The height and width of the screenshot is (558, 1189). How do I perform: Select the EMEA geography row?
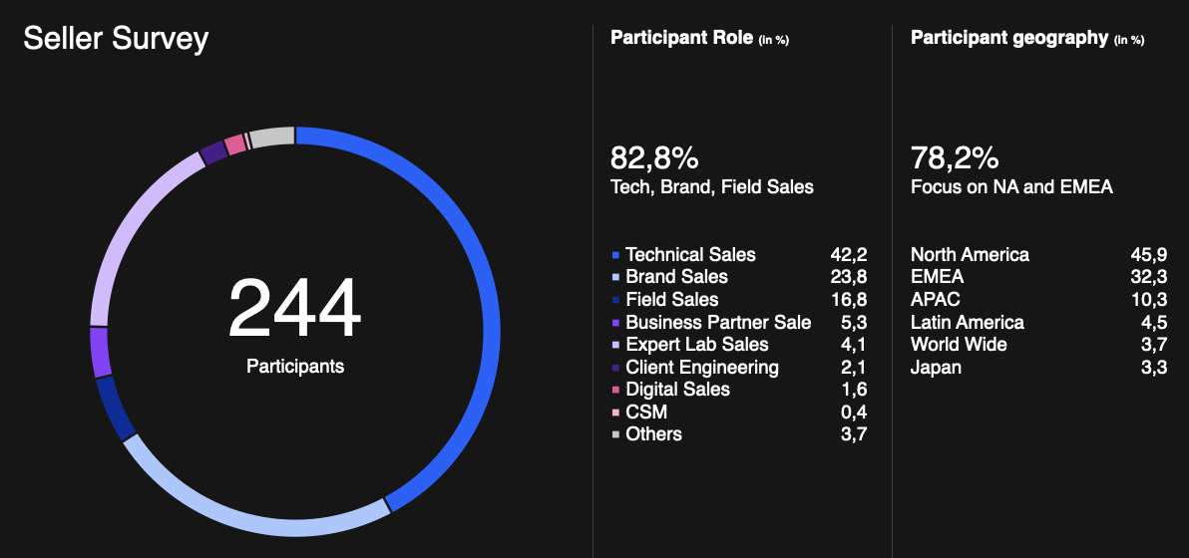[1038, 277]
